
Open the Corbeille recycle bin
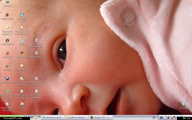point(183,104)
